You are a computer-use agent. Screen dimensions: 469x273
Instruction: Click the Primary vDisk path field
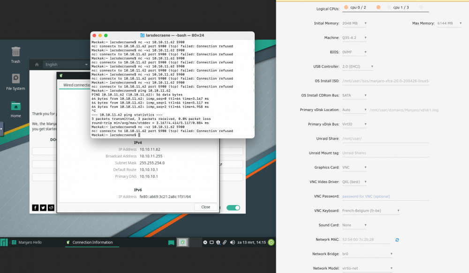pyautogui.click(x=404, y=110)
